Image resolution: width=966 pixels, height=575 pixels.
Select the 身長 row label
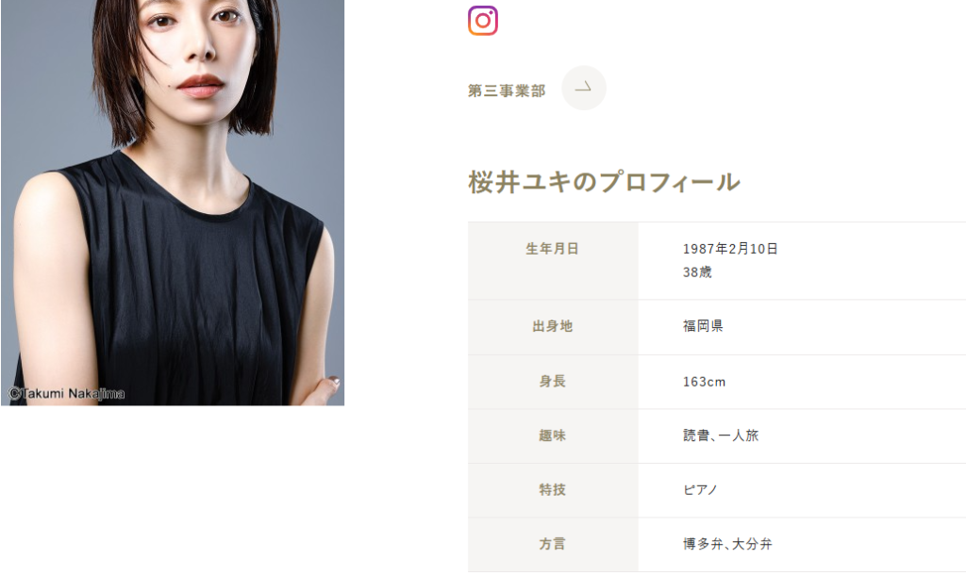552,382
